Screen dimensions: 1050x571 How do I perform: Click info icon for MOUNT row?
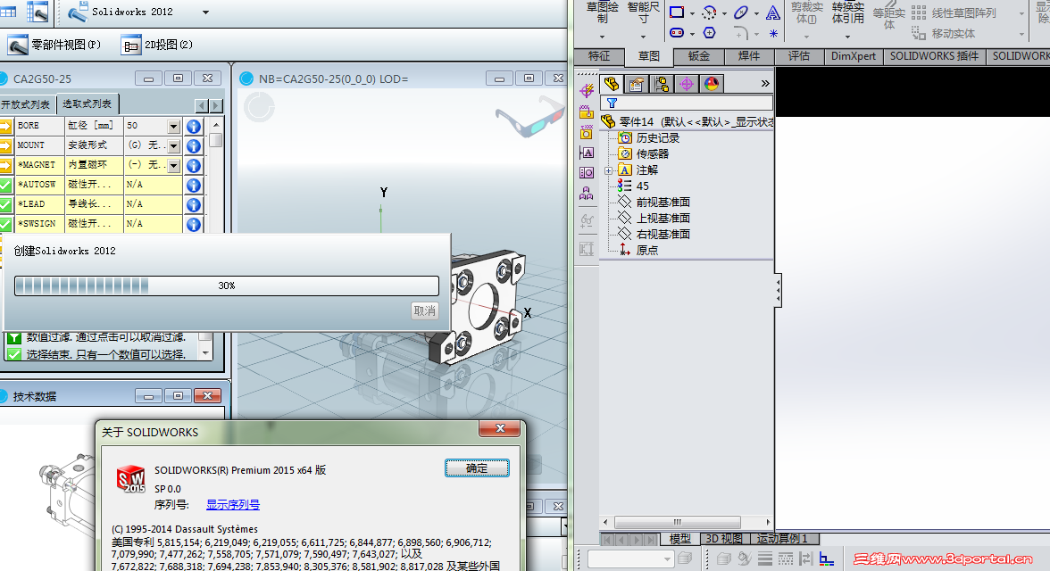point(194,145)
